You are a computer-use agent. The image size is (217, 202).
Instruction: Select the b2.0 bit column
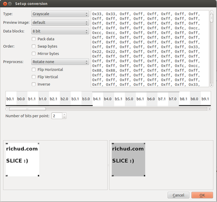pos(65,99)
